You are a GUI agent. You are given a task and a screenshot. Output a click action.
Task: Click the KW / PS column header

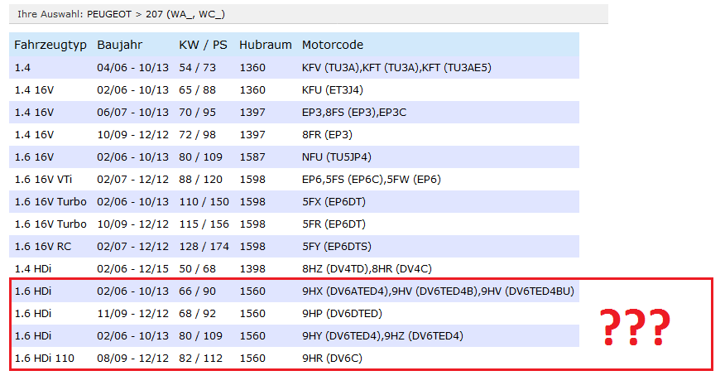201,45
